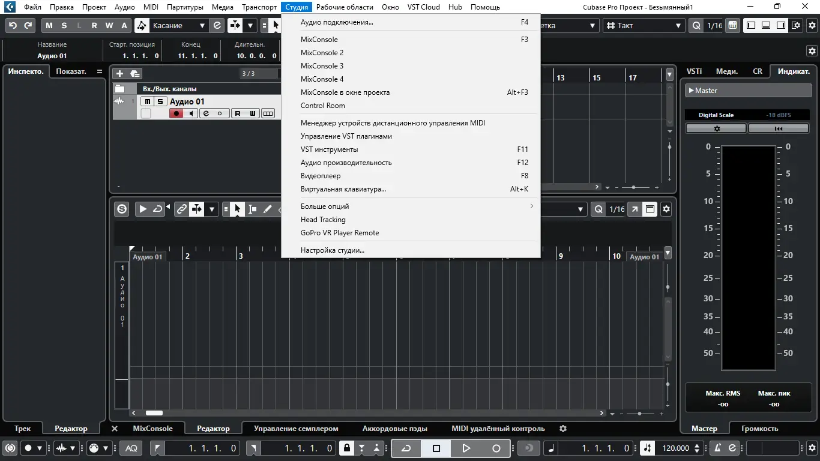The width and height of the screenshot is (820, 461).
Task: Click transport record circle button
Action: coord(496,448)
